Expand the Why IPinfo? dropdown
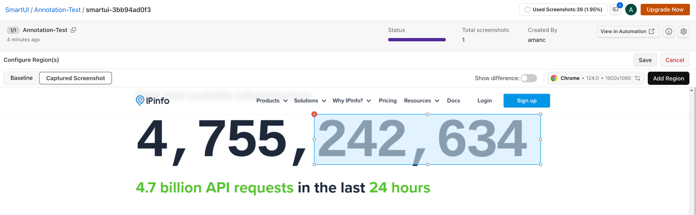 352,101
